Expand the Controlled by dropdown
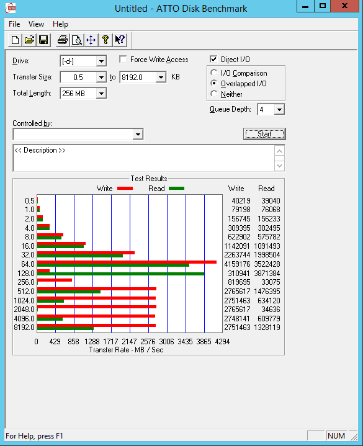The image size is (363, 446). point(138,134)
